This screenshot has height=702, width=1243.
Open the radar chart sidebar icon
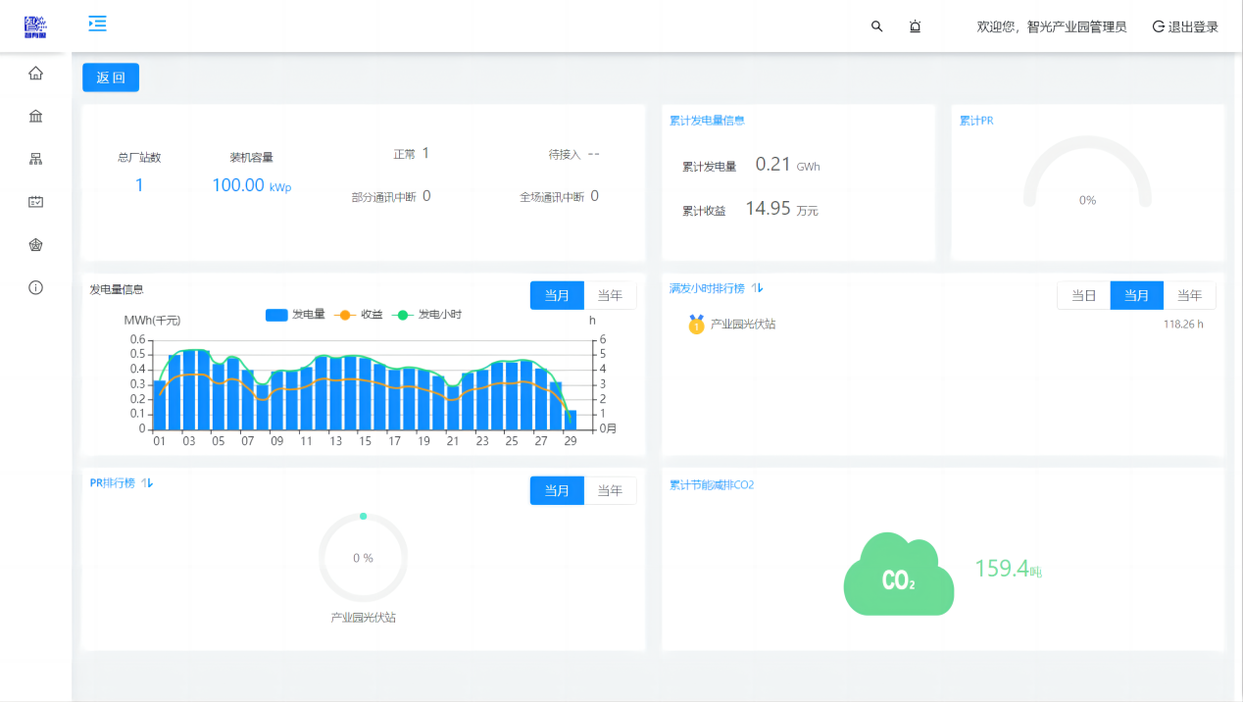[36, 245]
